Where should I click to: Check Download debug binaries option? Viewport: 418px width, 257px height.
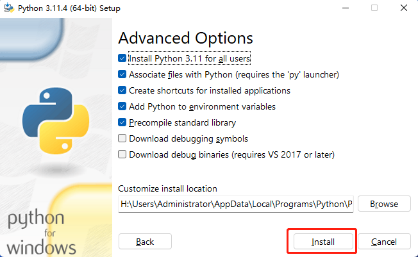tap(122, 154)
